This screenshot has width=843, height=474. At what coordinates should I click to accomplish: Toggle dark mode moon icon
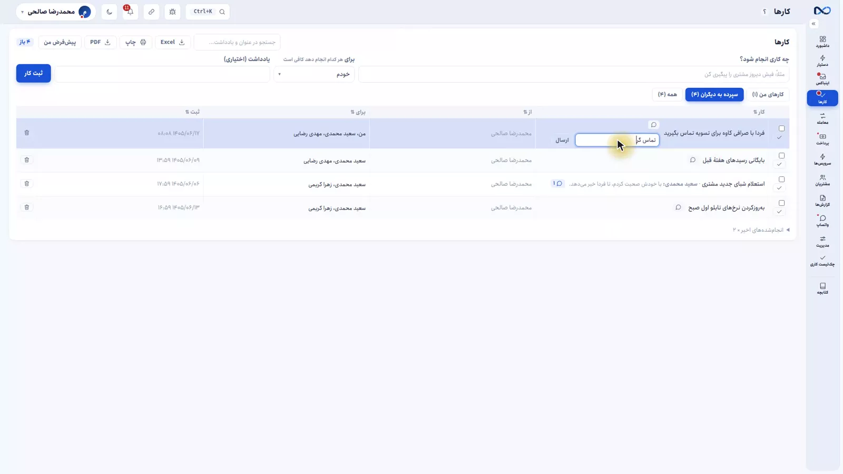(109, 12)
